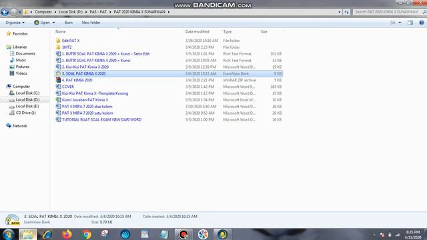
Task: Sort by the Date modified column header
Action: [197, 31]
